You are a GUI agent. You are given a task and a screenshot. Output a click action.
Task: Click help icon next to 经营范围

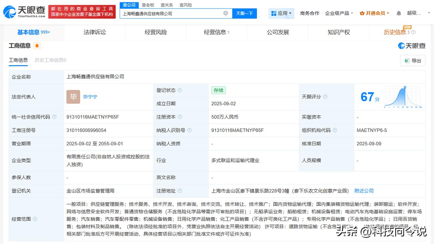35,219
